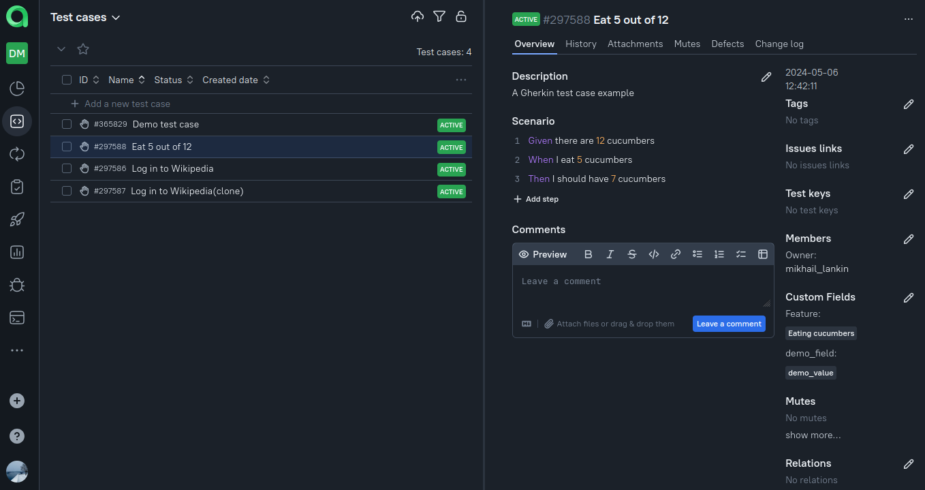Insert a link in comment toolbar
Screen dimensions: 925x490
(x=676, y=254)
